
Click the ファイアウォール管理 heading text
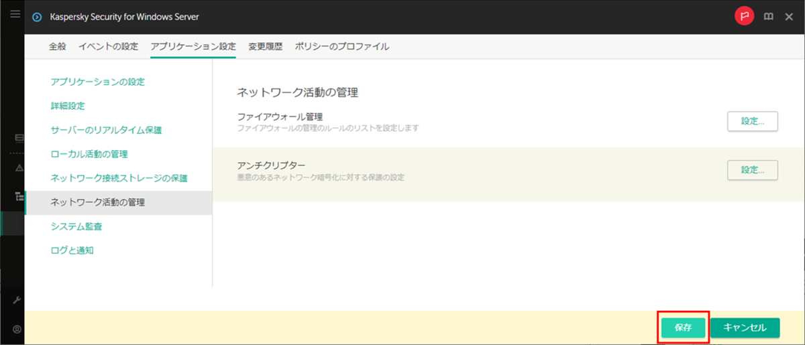coord(280,117)
